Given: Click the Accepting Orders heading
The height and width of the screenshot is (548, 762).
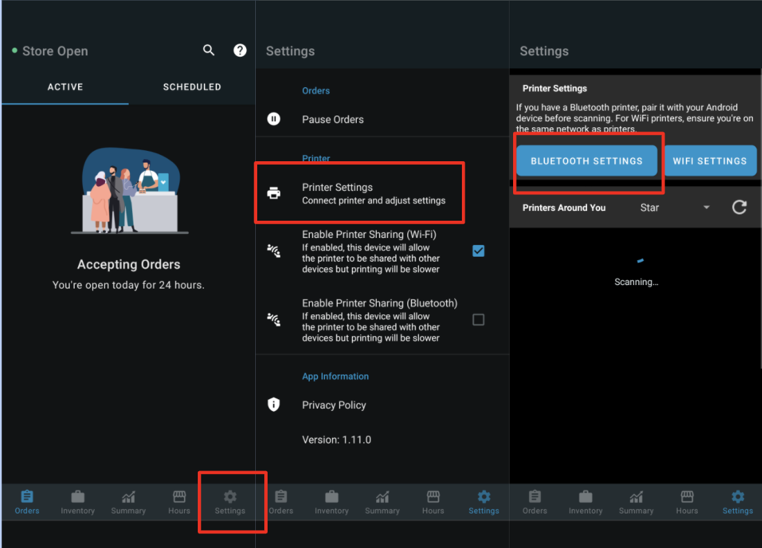Looking at the screenshot, I should tap(129, 264).
